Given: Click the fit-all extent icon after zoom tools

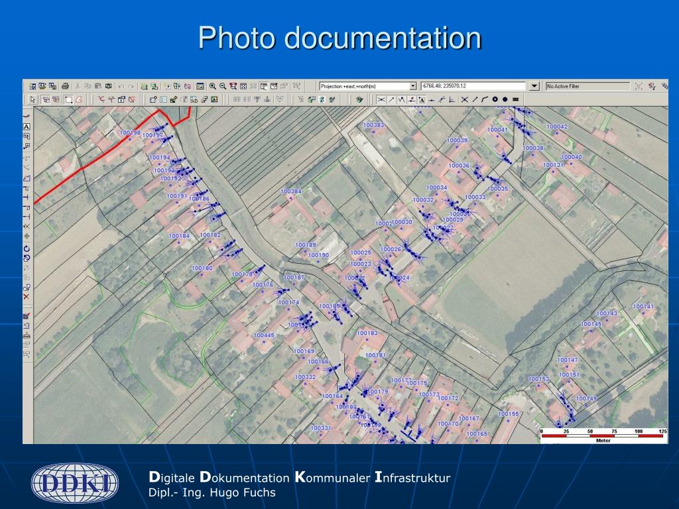Looking at the screenshot, I should pyautogui.click(x=243, y=86).
